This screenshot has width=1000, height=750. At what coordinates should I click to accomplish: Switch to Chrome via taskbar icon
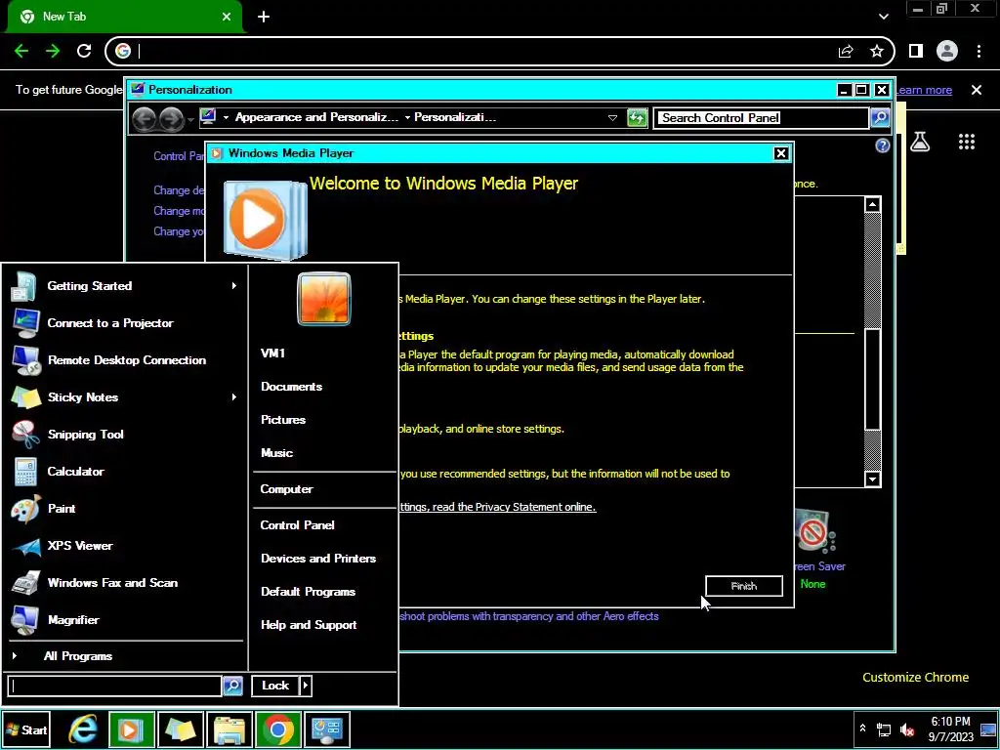(278, 729)
